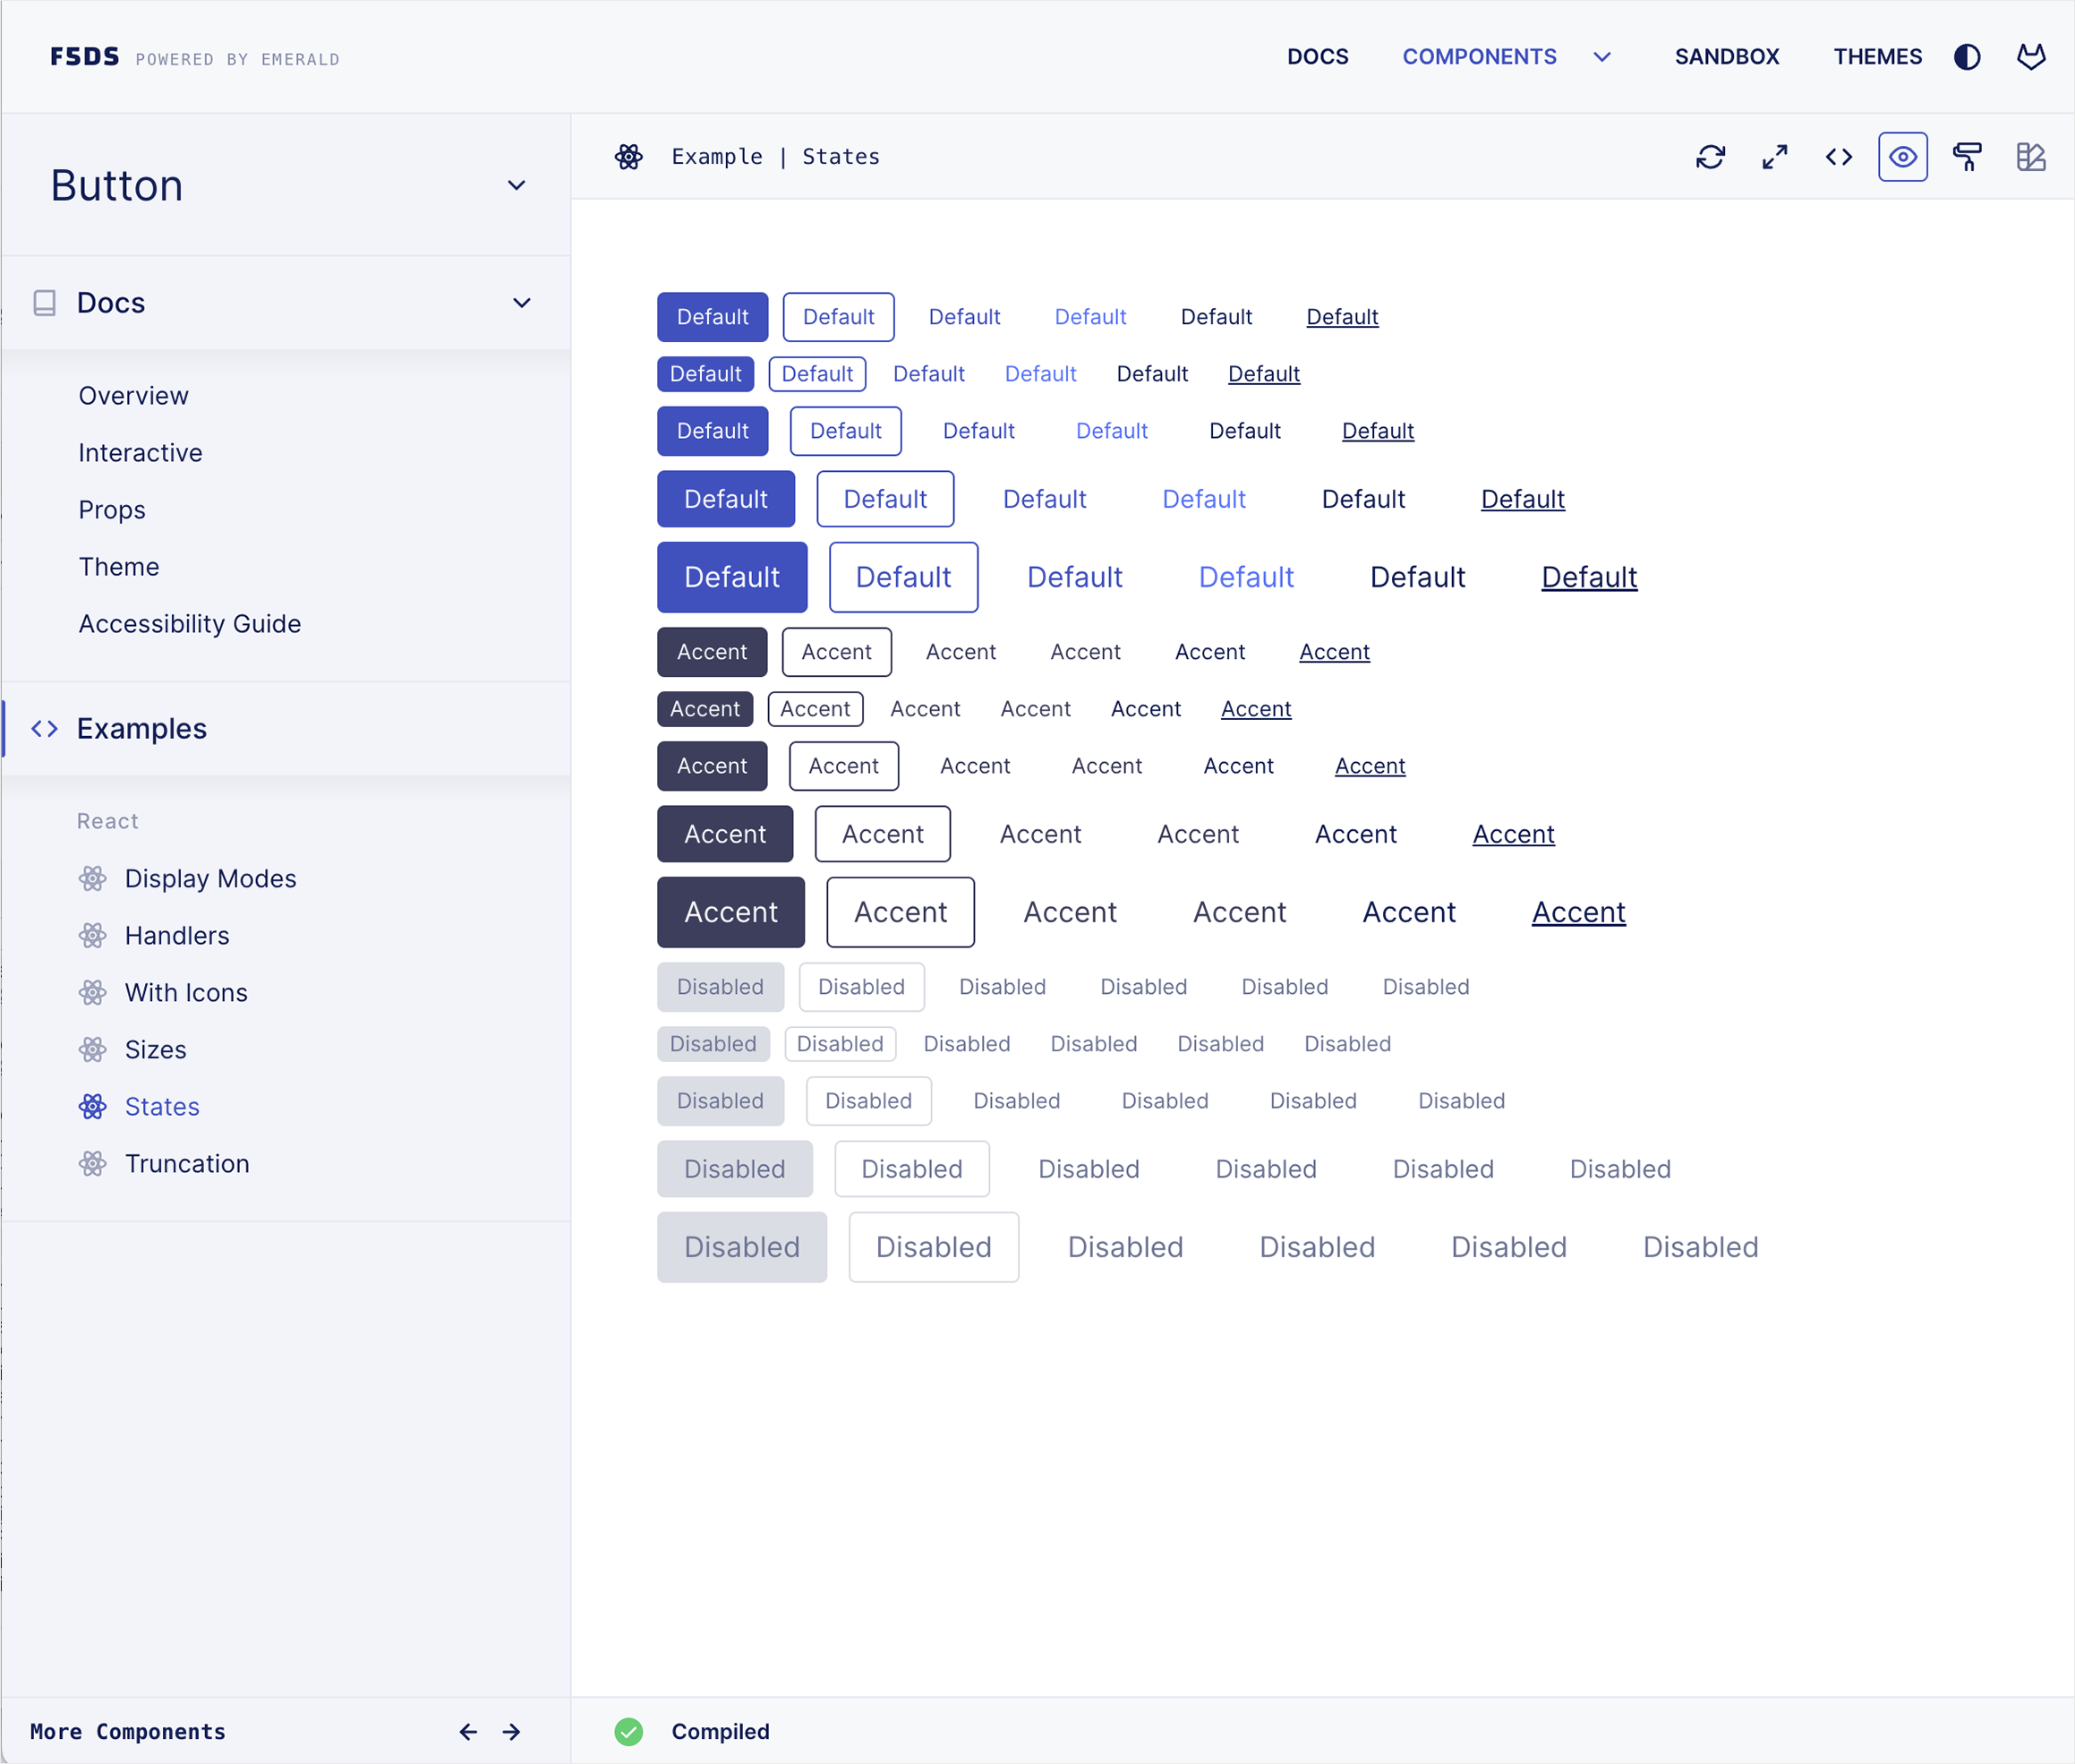2075x1764 pixels.
Task: Click the Compiled status text
Action: pyautogui.click(x=721, y=1732)
